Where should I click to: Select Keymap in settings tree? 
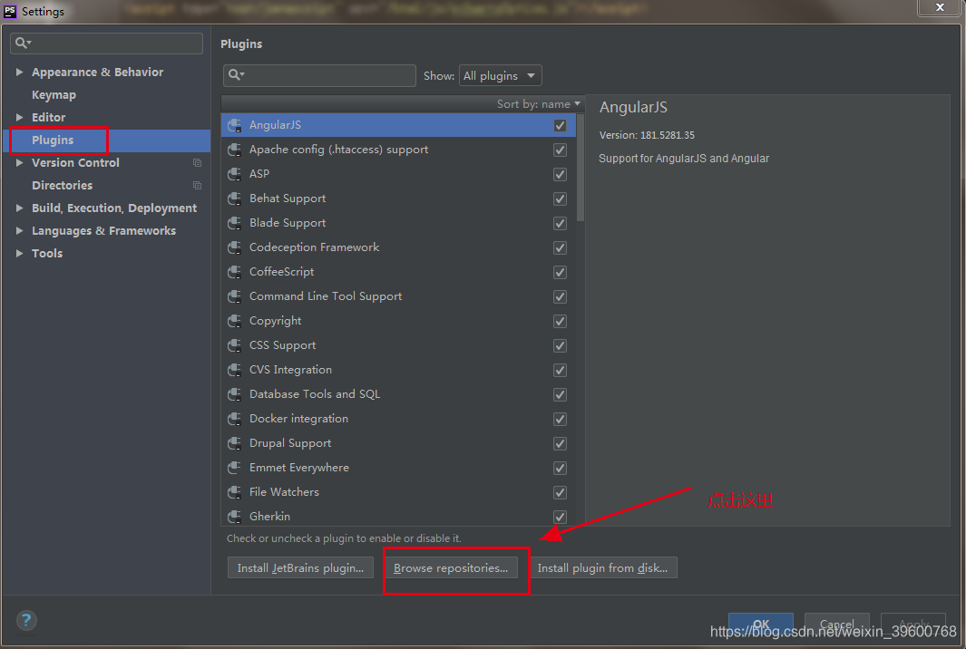54,95
